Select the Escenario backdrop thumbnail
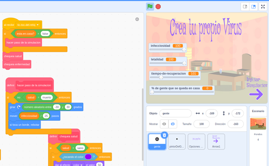The height and width of the screenshot is (166, 269). tap(258, 124)
